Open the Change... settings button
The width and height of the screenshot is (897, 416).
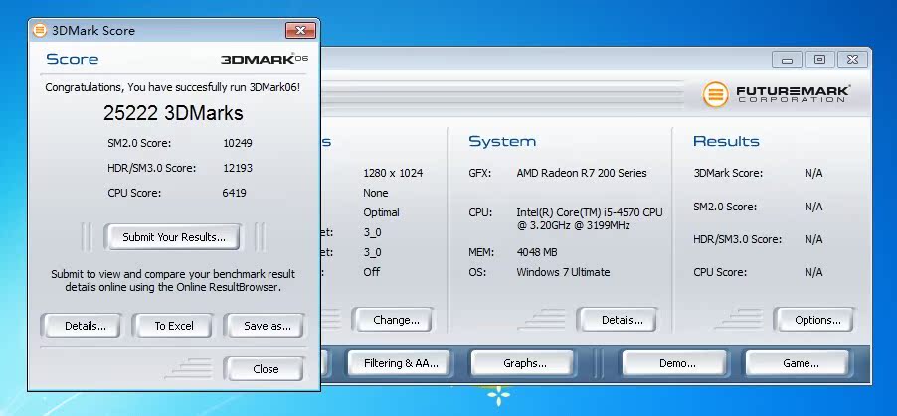395,320
